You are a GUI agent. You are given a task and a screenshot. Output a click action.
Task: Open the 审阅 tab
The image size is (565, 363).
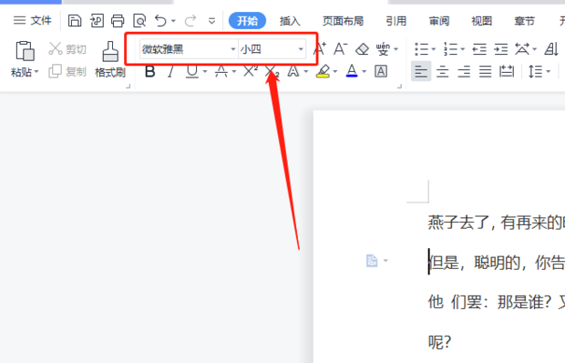pyautogui.click(x=439, y=21)
